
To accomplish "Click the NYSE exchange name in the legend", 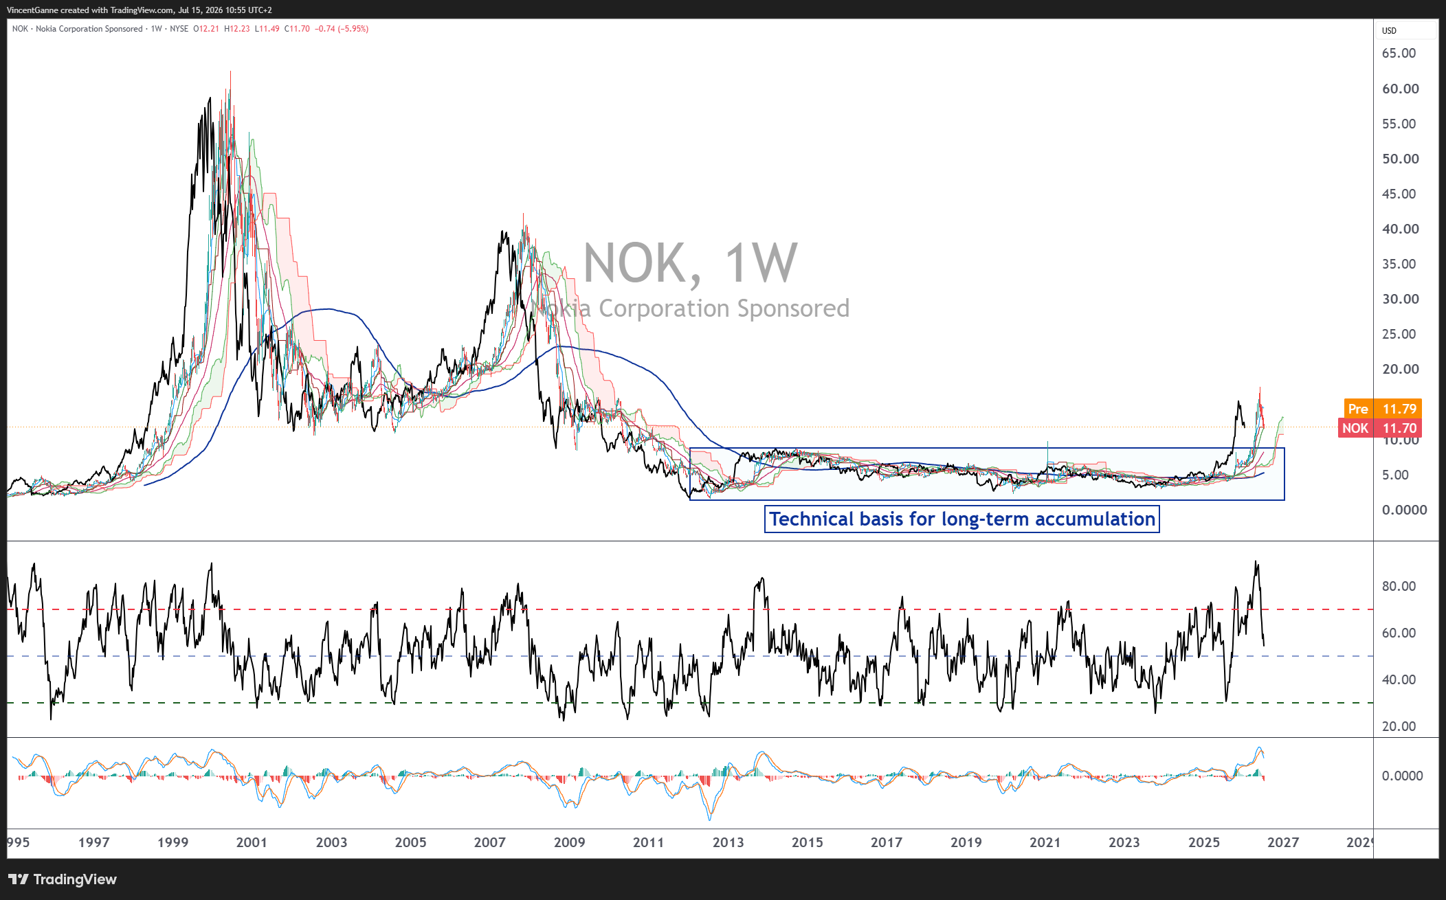I will click(179, 29).
